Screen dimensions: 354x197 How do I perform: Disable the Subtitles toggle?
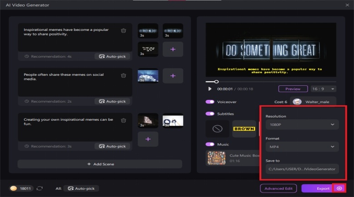(x=210, y=113)
